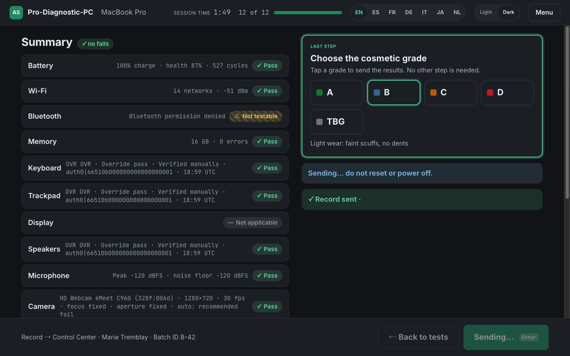Click the Keyboard Pass badge
The height and width of the screenshot is (356, 570).
pos(267,168)
